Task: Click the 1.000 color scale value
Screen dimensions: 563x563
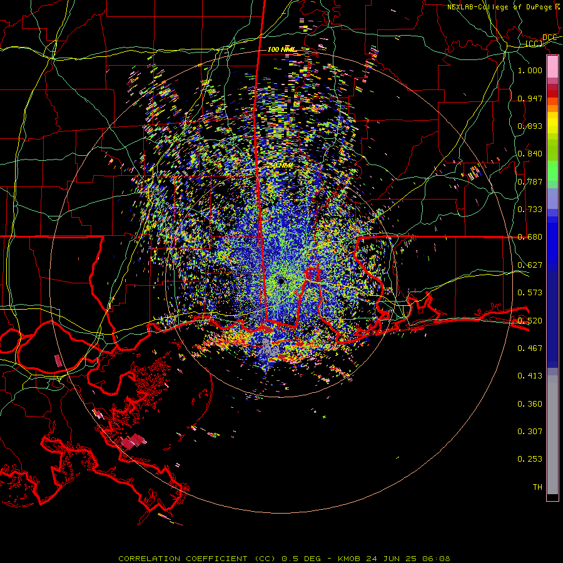Action: [x=530, y=70]
